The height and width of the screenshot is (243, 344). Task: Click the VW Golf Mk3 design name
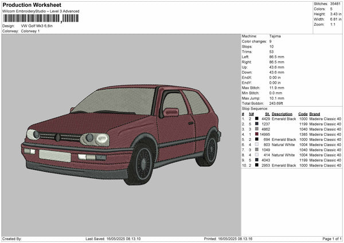click(37, 26)
